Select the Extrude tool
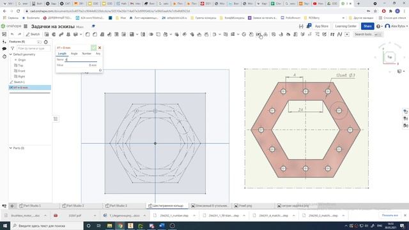The height and width of the screenshot is (230, 409). coord(47,34)
